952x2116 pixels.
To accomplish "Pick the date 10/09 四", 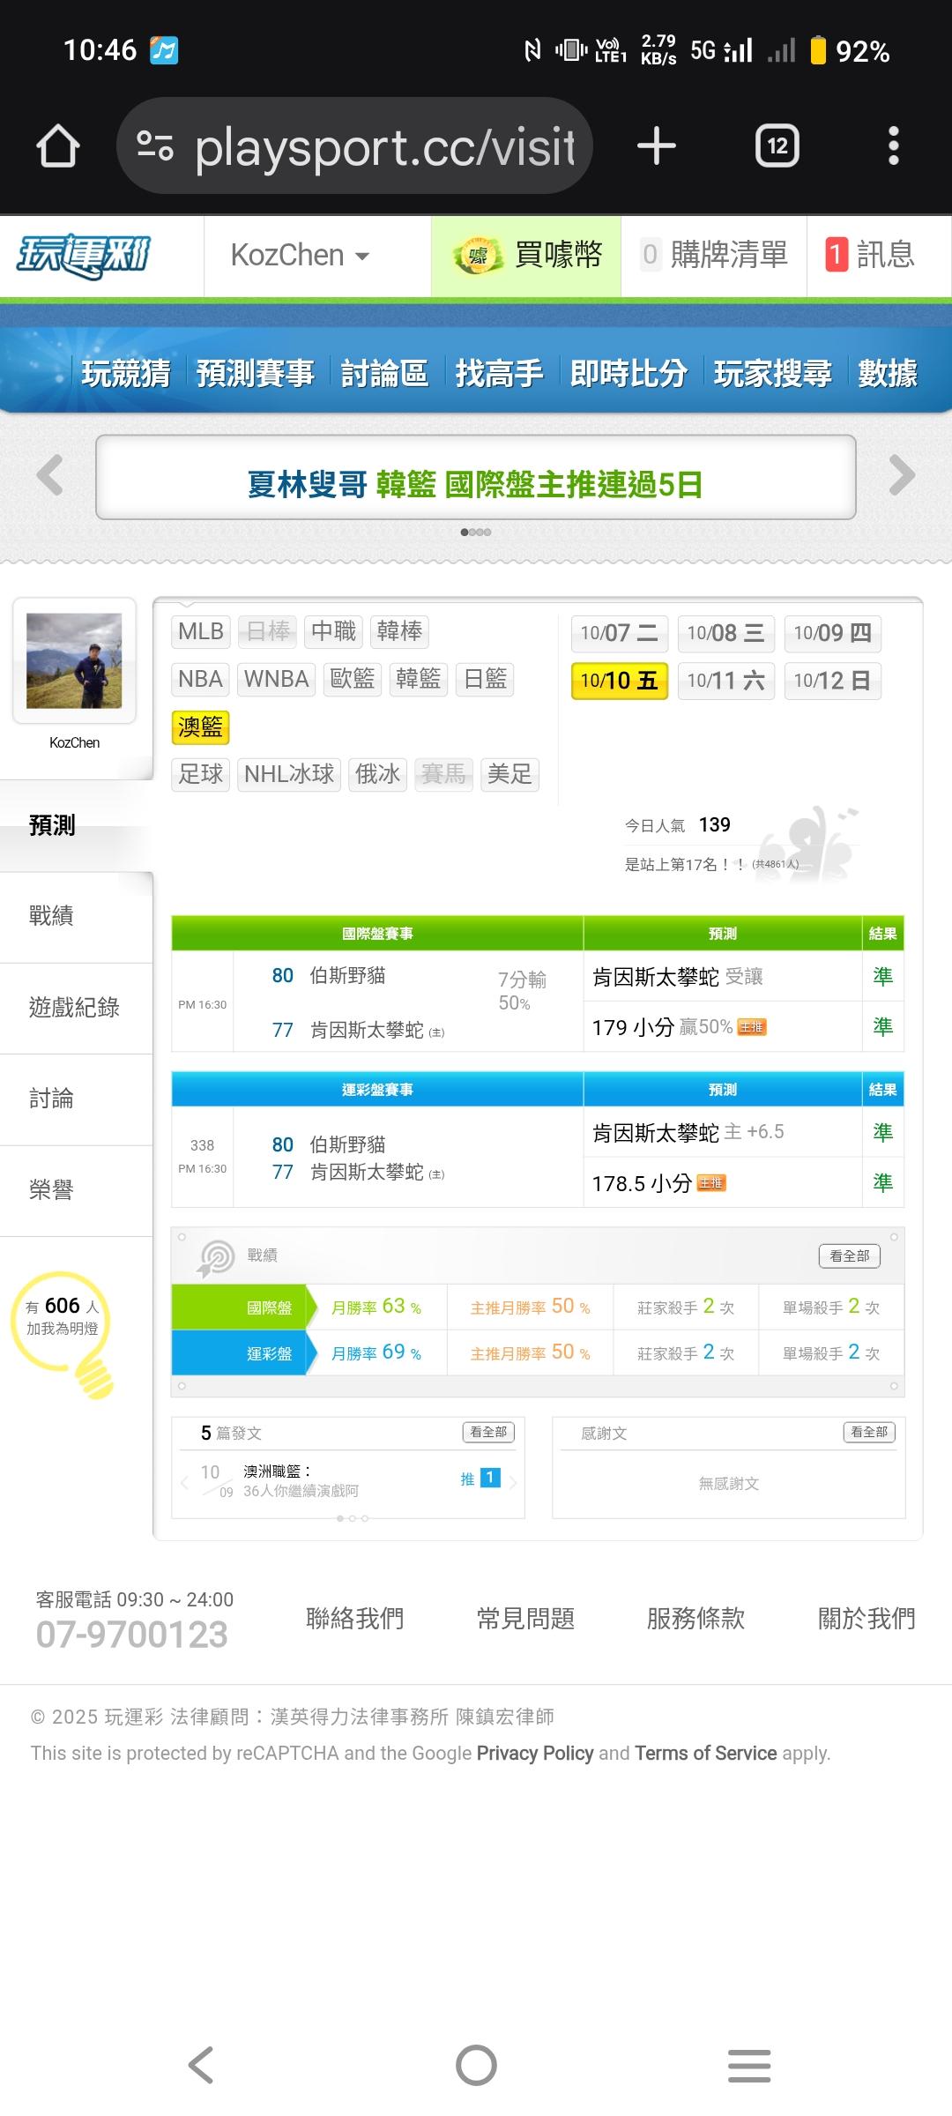I will pos(832,633).
